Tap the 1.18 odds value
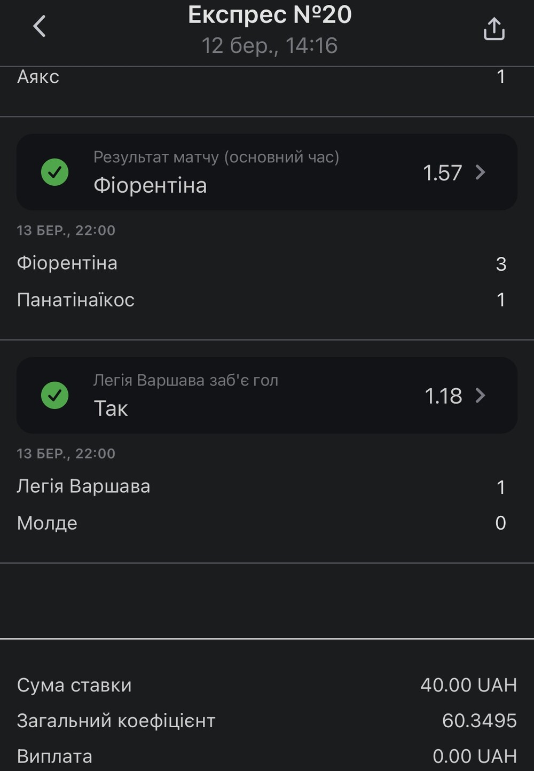The image size is (534, 771). click(x=443, y=396)
